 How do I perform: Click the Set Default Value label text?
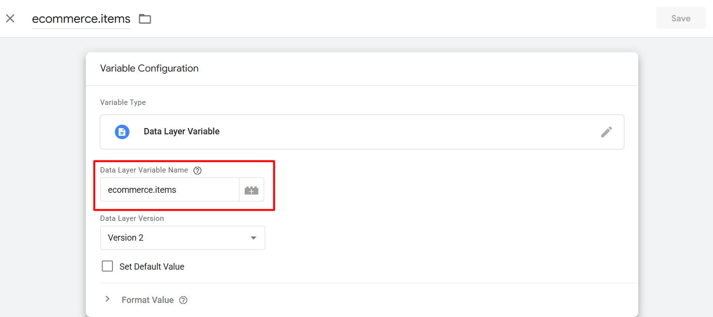[152, 267]
